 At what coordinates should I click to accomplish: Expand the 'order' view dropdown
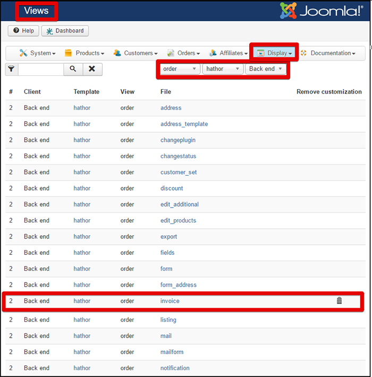tap(180, 69)
